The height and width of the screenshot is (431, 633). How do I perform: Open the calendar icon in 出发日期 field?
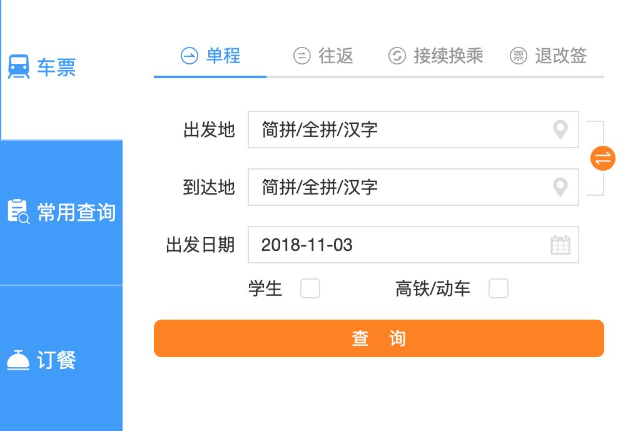pos(561,245)
